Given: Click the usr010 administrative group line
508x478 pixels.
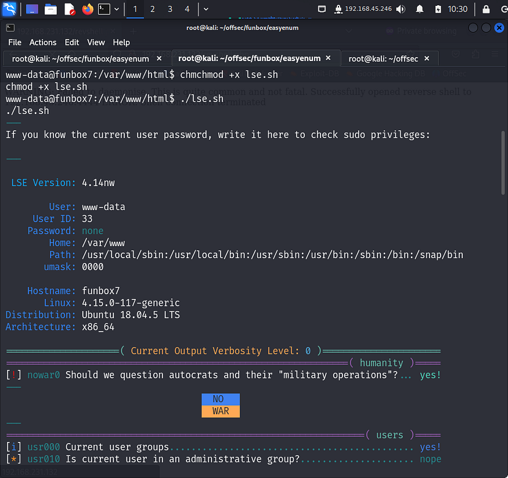Looking at the screenshot, I should coord(224,459).
